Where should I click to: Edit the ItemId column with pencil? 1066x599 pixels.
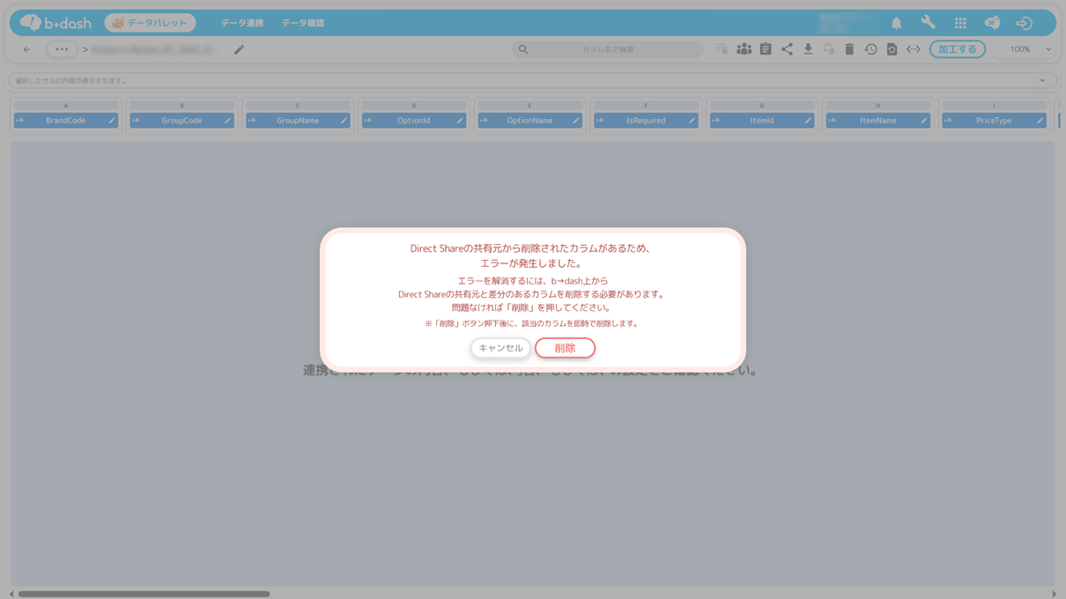pyautogui.click(x=808, y=121)
